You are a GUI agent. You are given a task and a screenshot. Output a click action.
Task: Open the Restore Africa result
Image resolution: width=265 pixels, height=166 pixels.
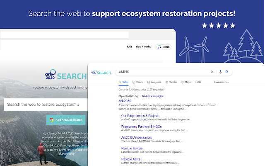(131, 159)
